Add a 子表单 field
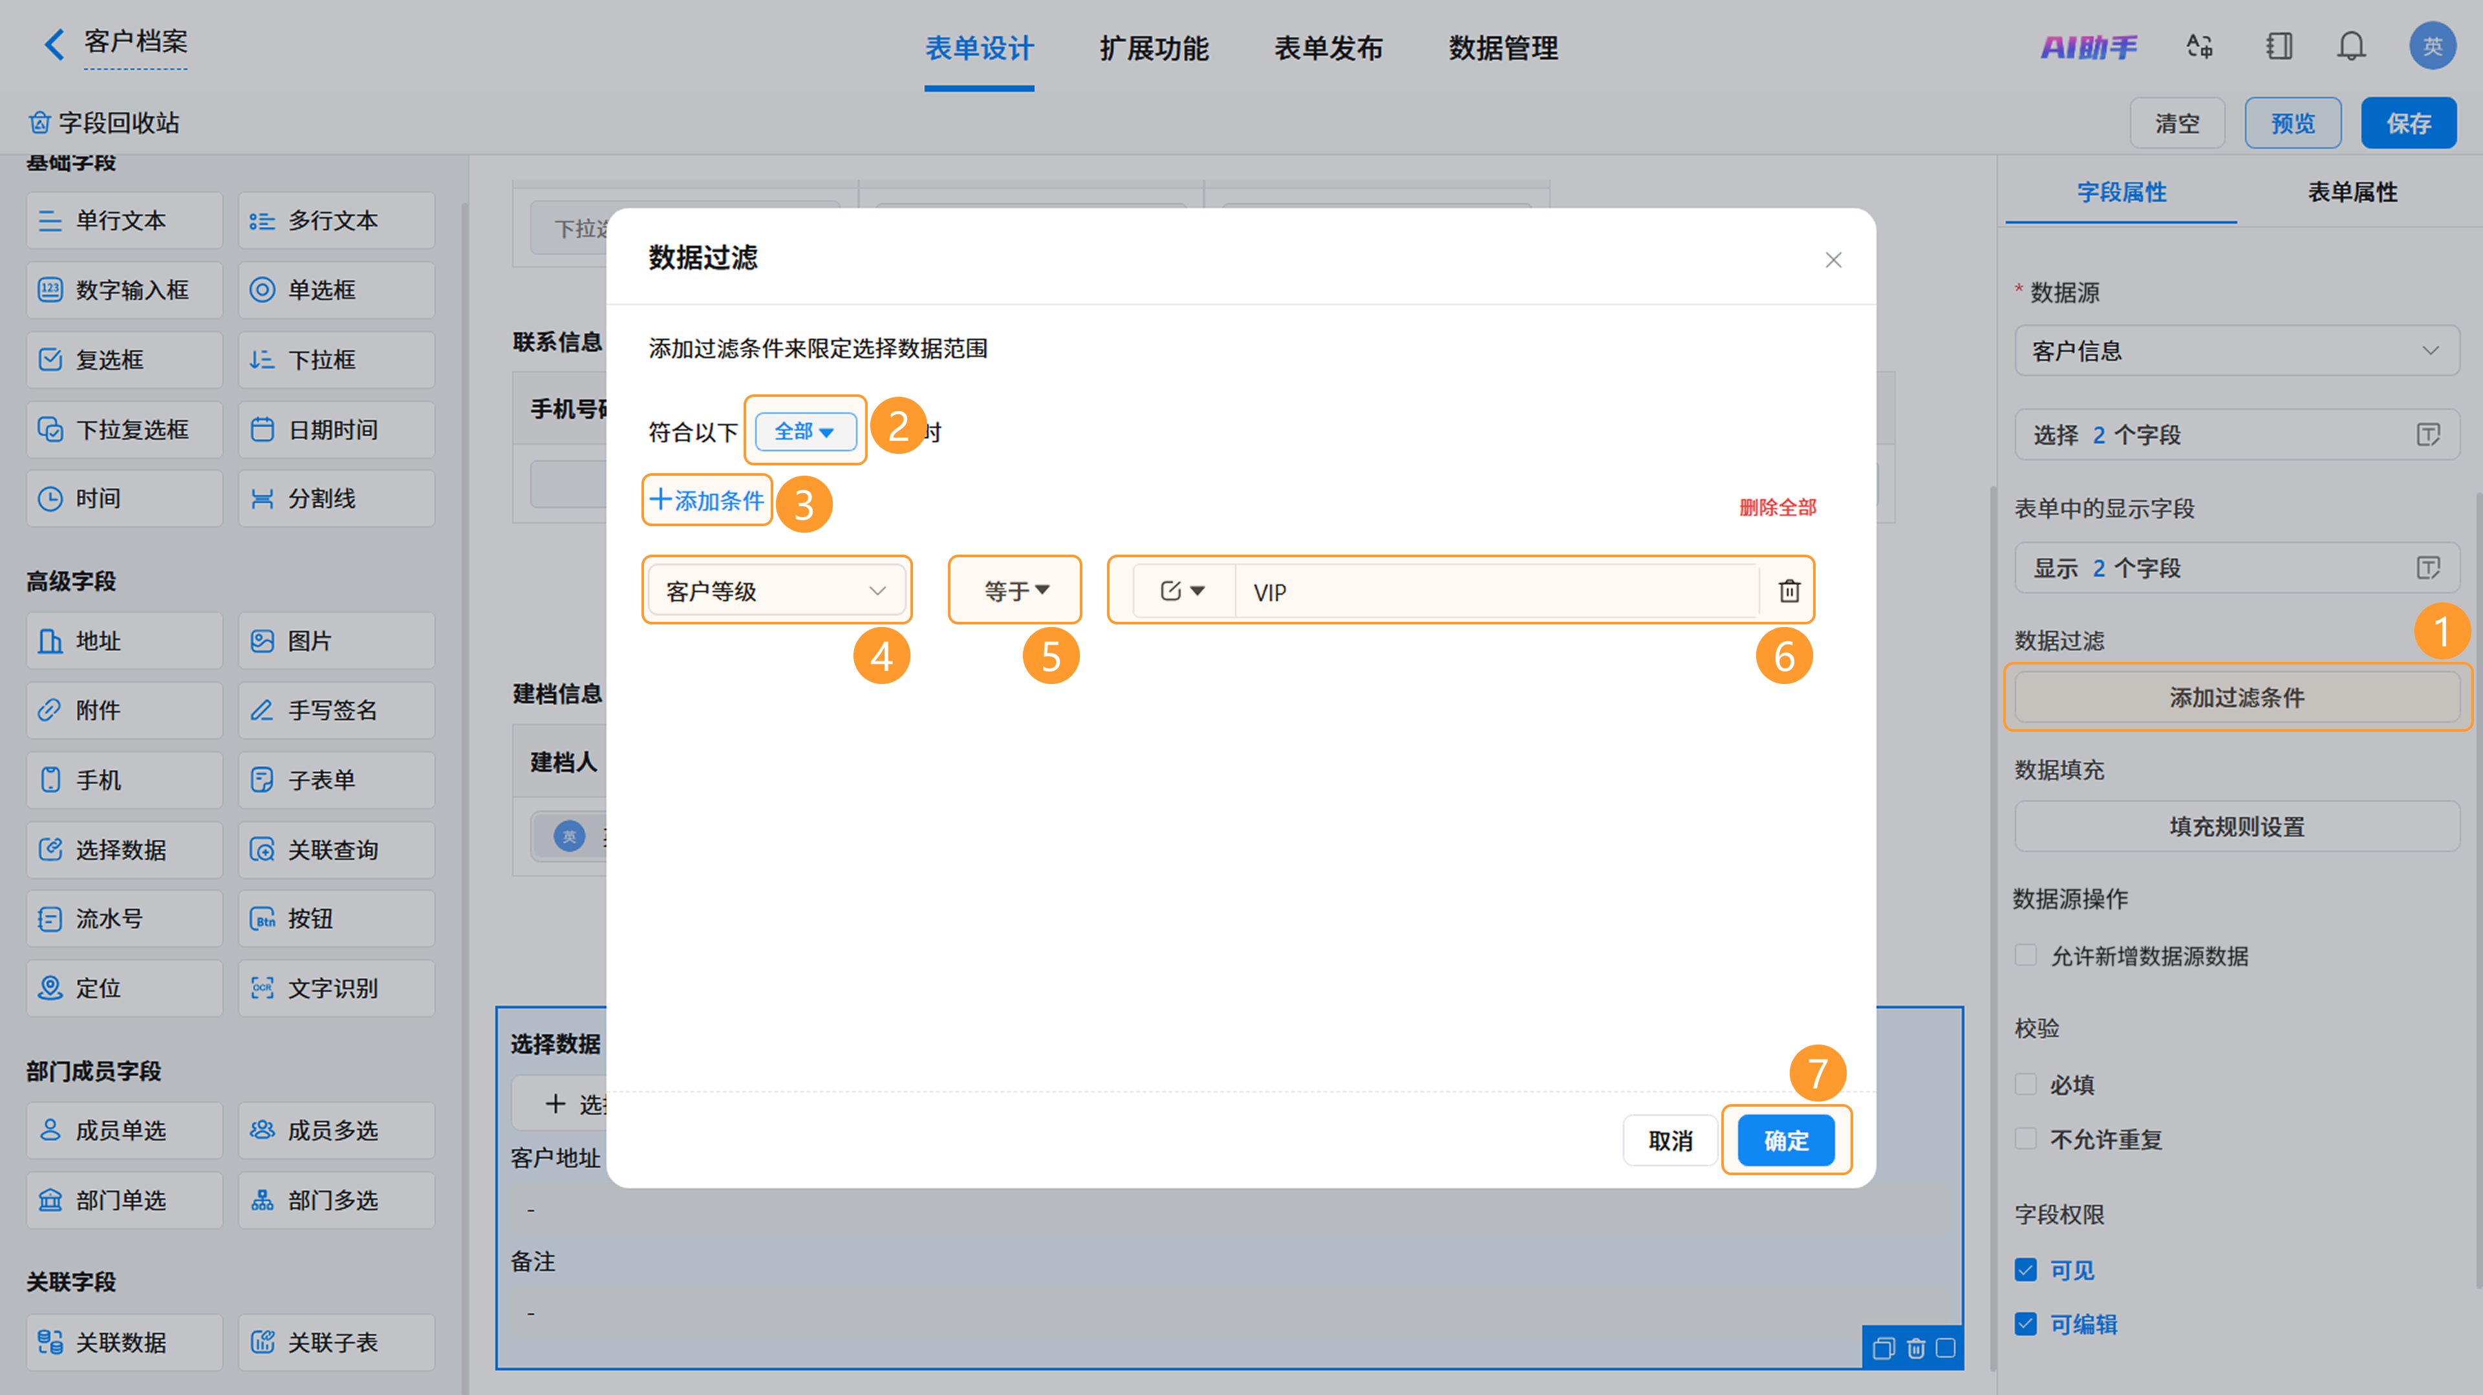Image resolution: width=2483 pixels, height=1395 pixels. (336, 780)
